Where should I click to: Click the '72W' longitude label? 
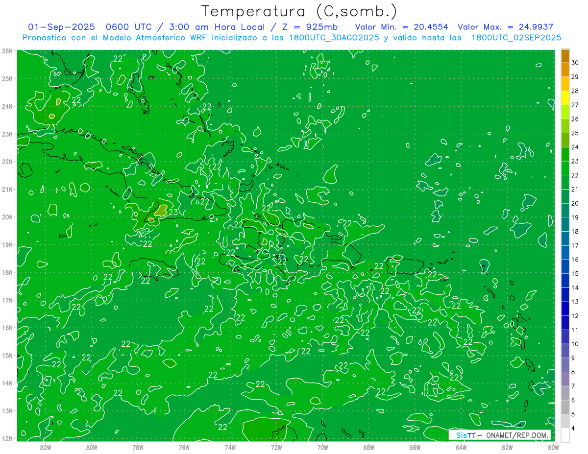tap(276, 447)
